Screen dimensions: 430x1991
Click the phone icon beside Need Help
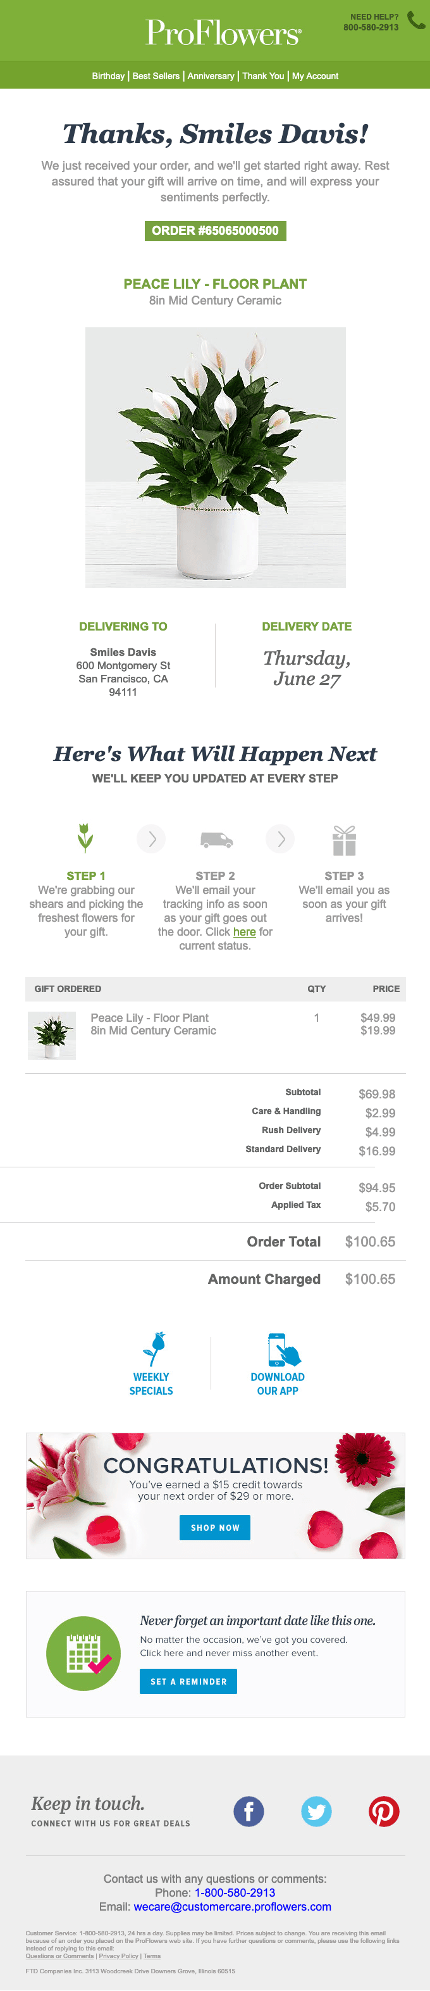point(416,21)
